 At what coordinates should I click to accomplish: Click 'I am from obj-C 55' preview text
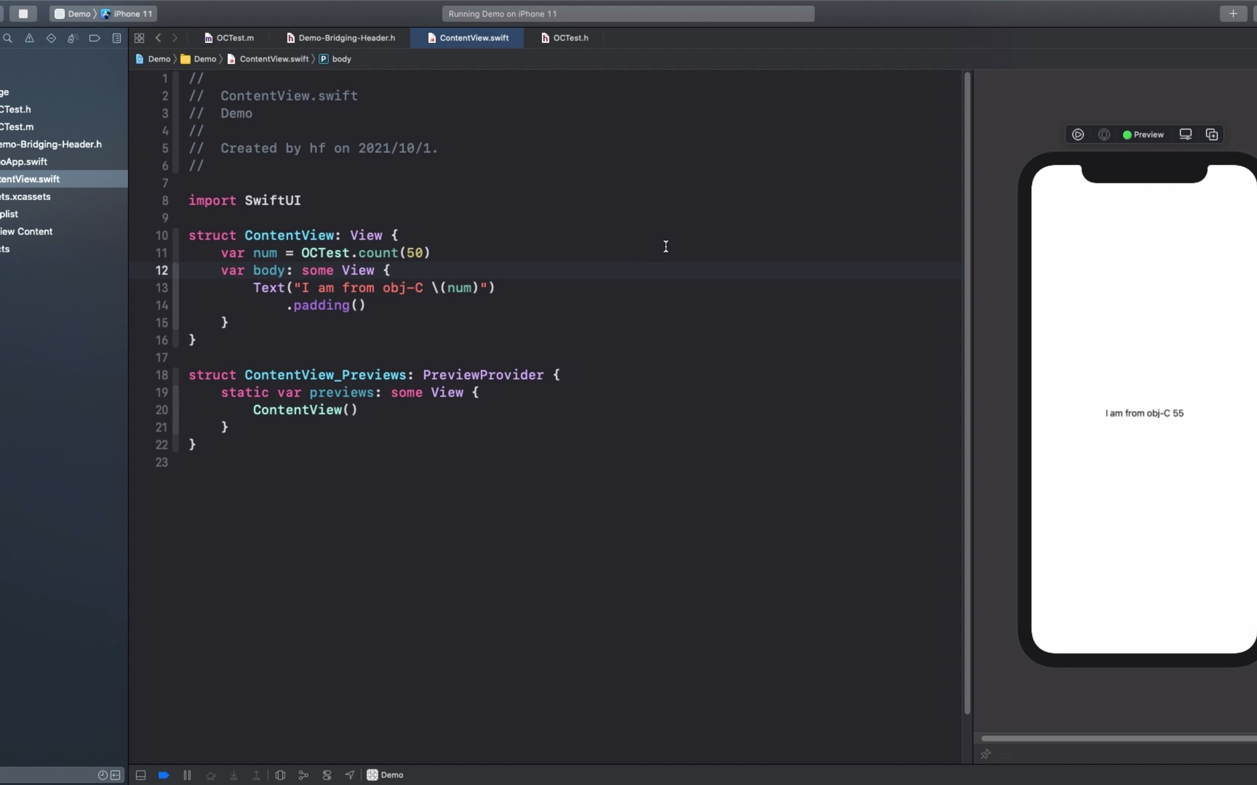1144,413
